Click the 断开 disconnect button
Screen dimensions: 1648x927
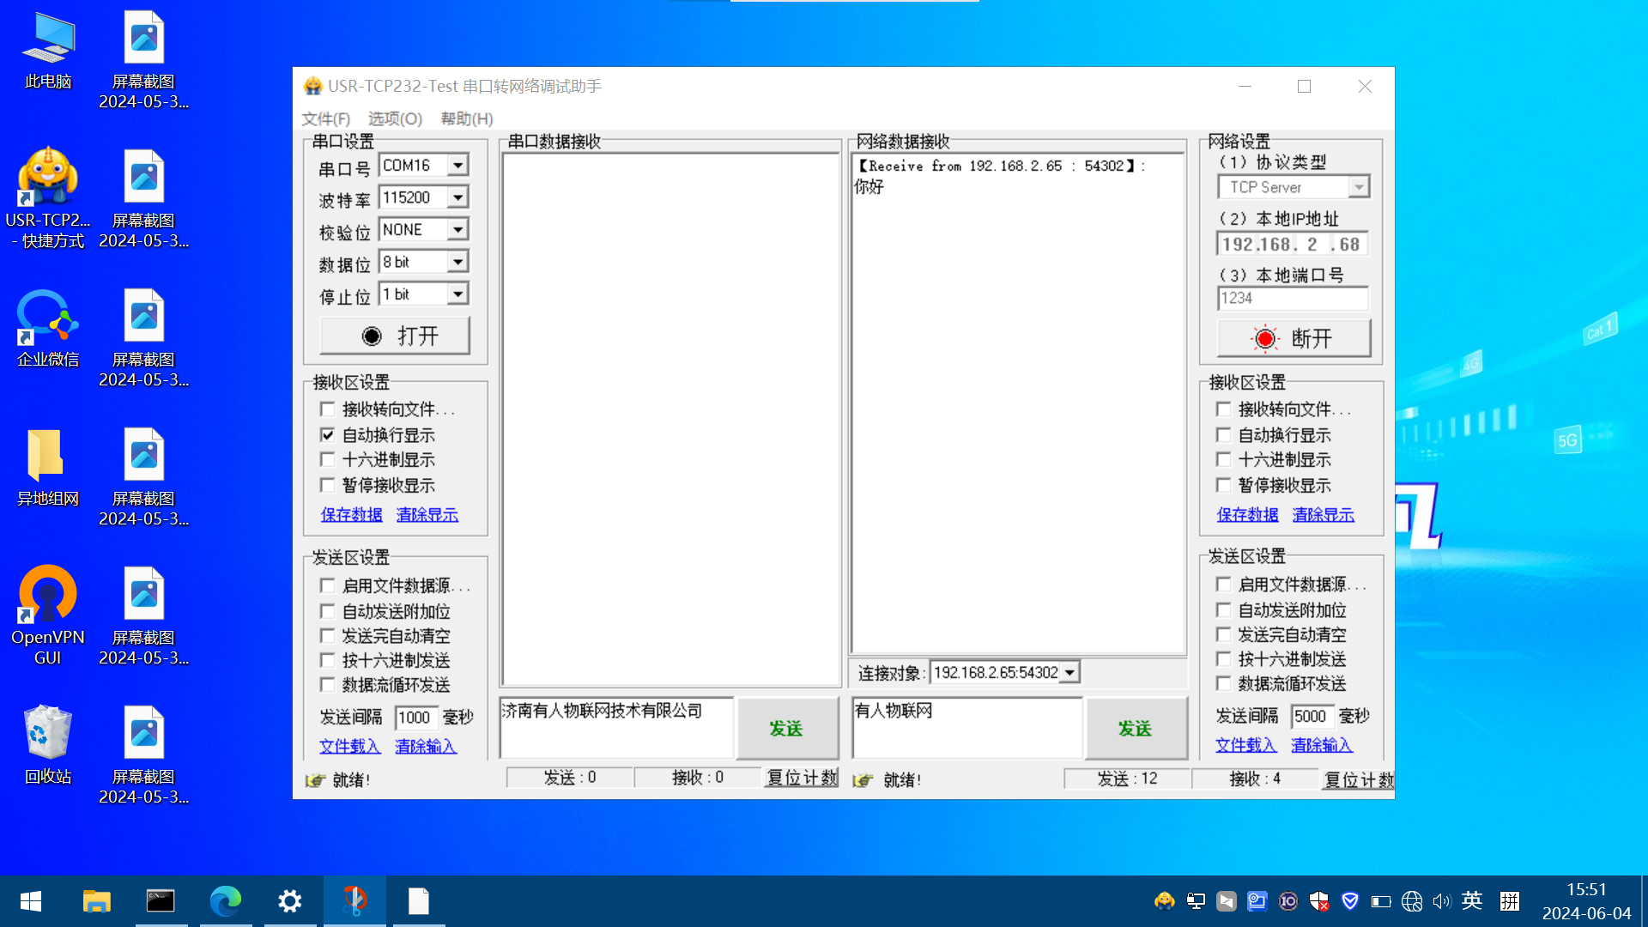pyautogui.click(x=1294, y=338)
